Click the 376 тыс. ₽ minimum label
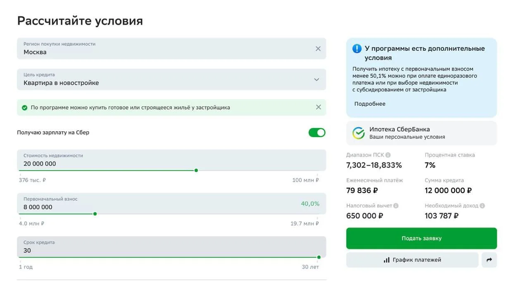 pyautogui.click(x=32, y=180)
